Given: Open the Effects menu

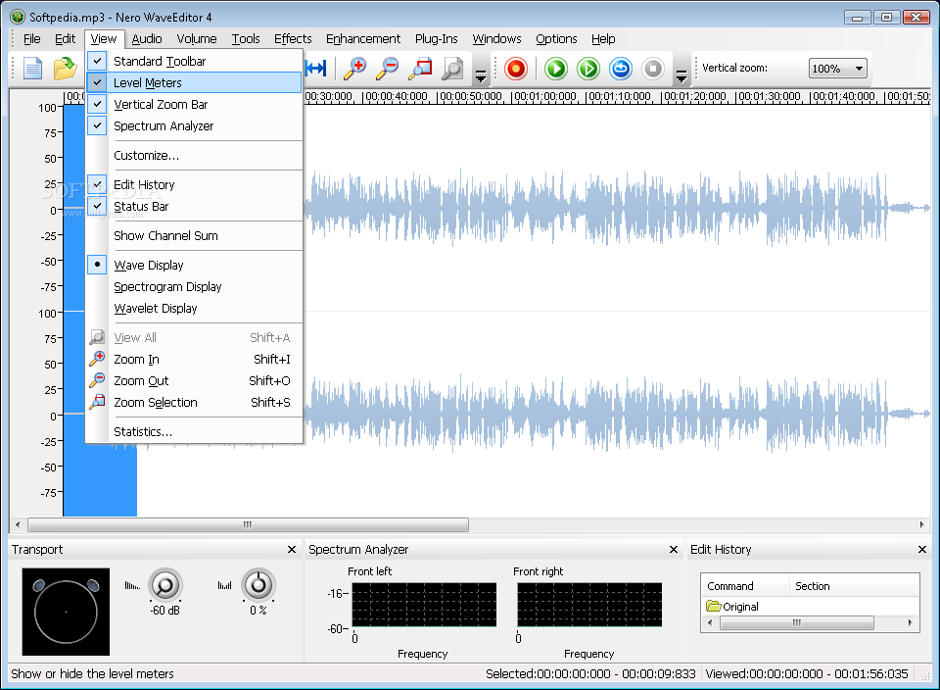Looking at the screenshot, I should [x=293, y=39].
